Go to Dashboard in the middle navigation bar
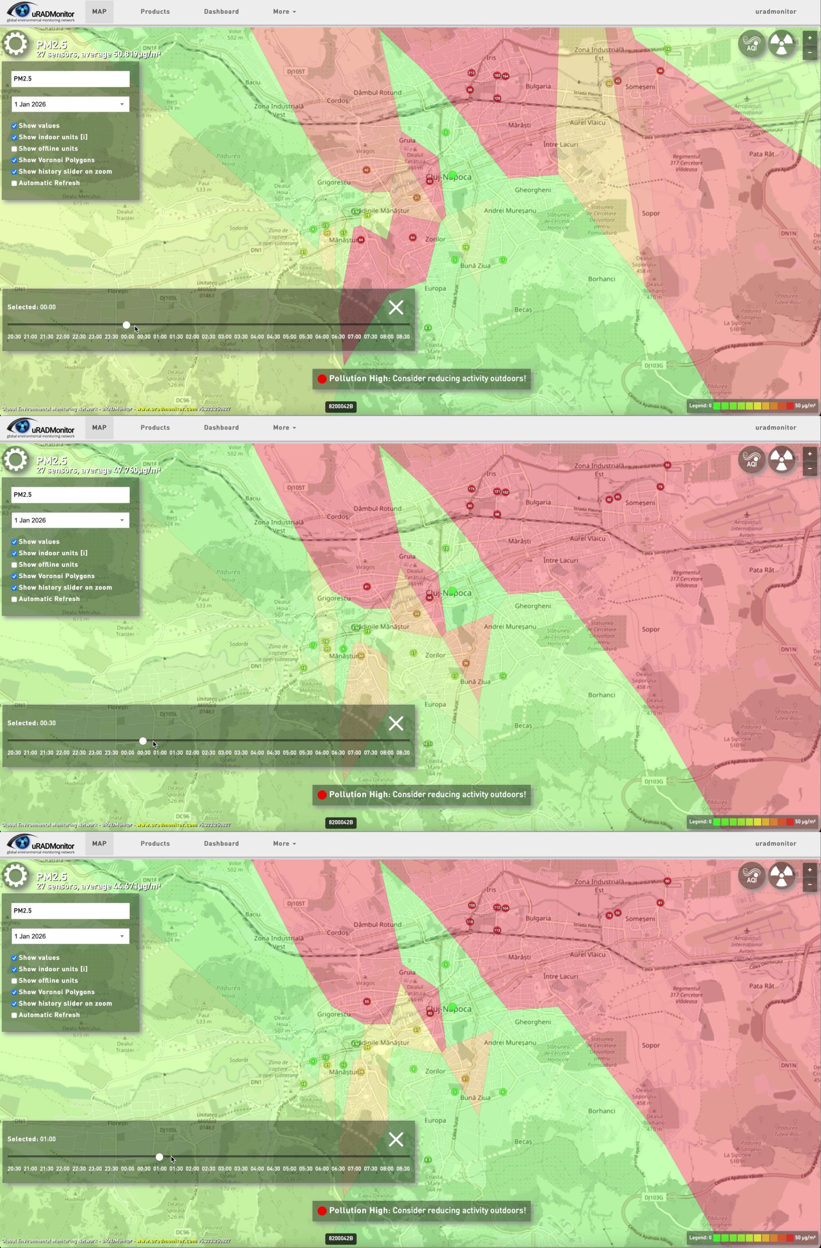Viewport: 821px width, 1248px height. (221, 428)
